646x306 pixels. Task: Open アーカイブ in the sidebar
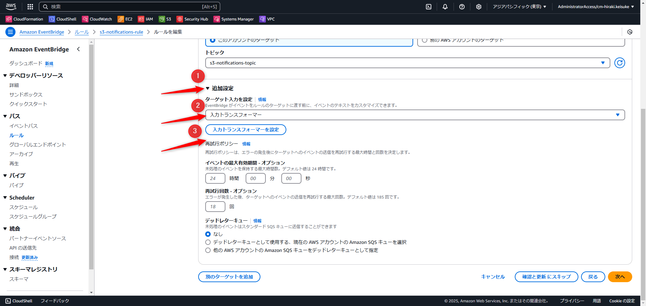coord(21,154)
